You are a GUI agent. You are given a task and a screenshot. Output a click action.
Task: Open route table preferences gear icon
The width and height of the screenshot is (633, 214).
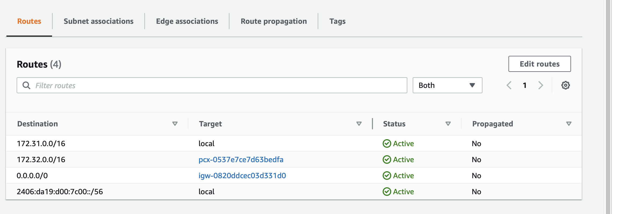coord(565,85)
